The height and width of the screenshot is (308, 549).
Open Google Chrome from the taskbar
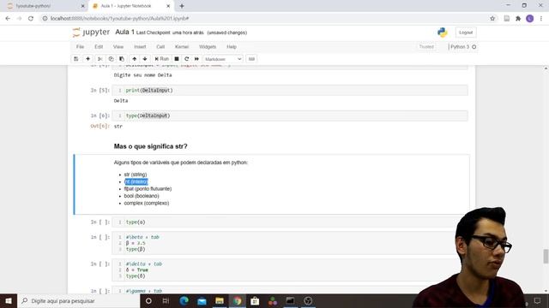[x=238, y=300]
